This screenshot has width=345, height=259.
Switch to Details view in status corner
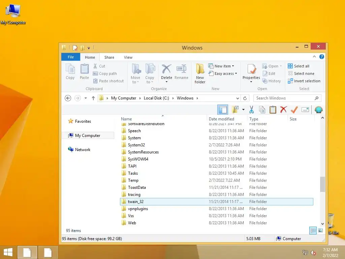click(x=313, y=231)
